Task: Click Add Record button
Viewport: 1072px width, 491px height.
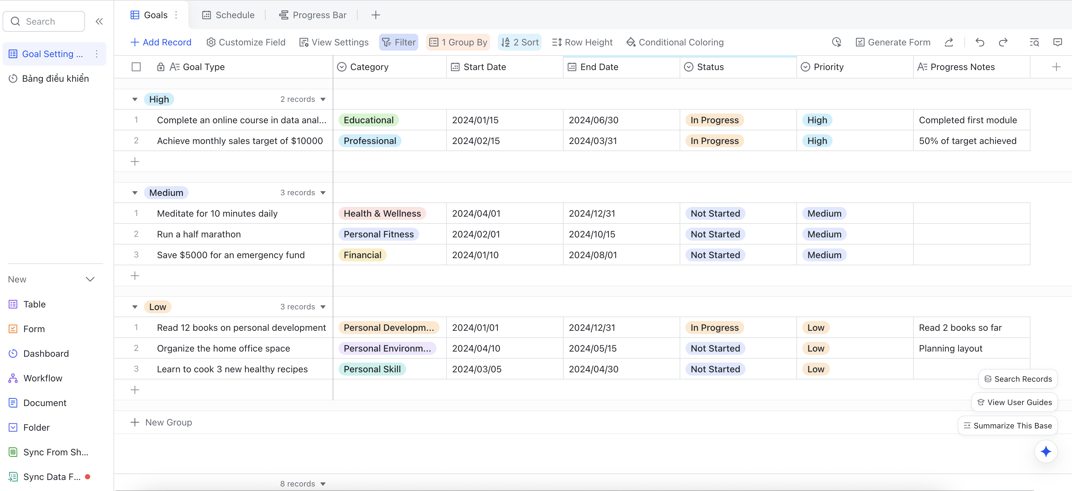Action: point(161,42)
